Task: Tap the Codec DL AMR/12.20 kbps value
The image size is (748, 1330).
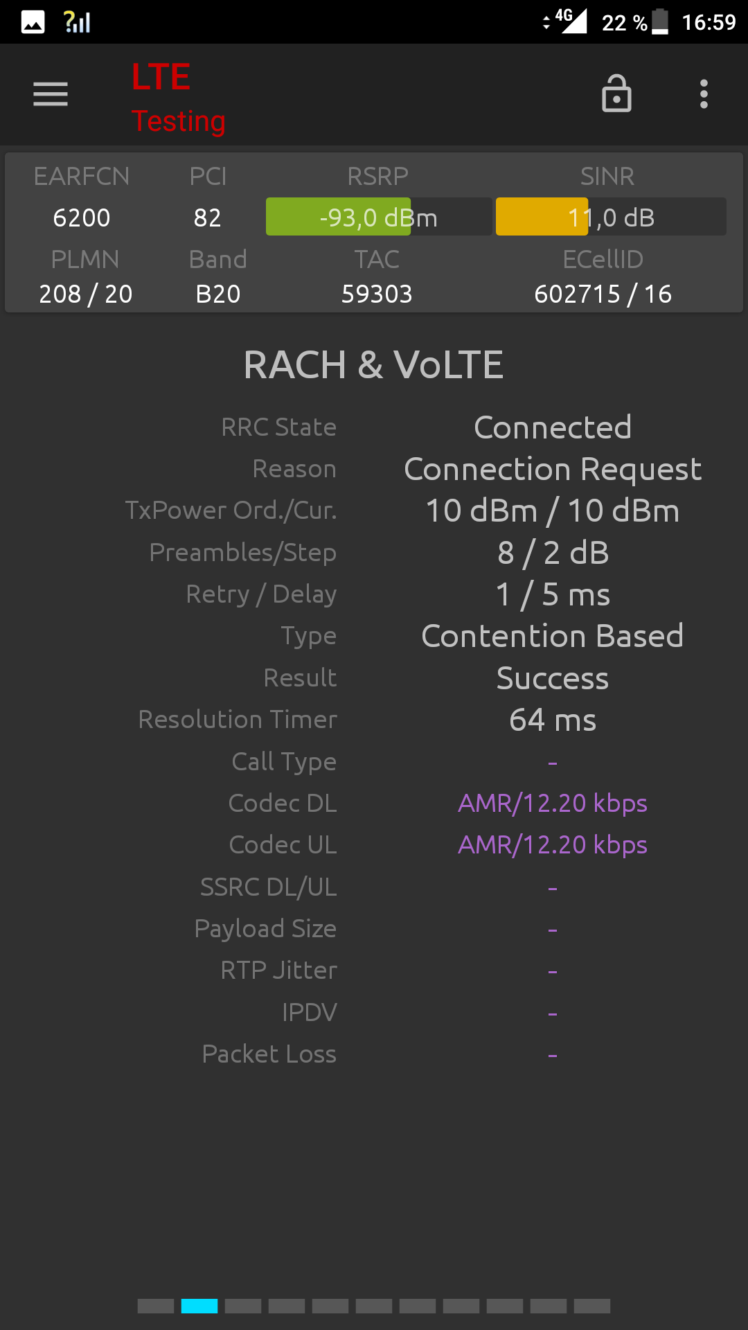Action: click(553, 804)
